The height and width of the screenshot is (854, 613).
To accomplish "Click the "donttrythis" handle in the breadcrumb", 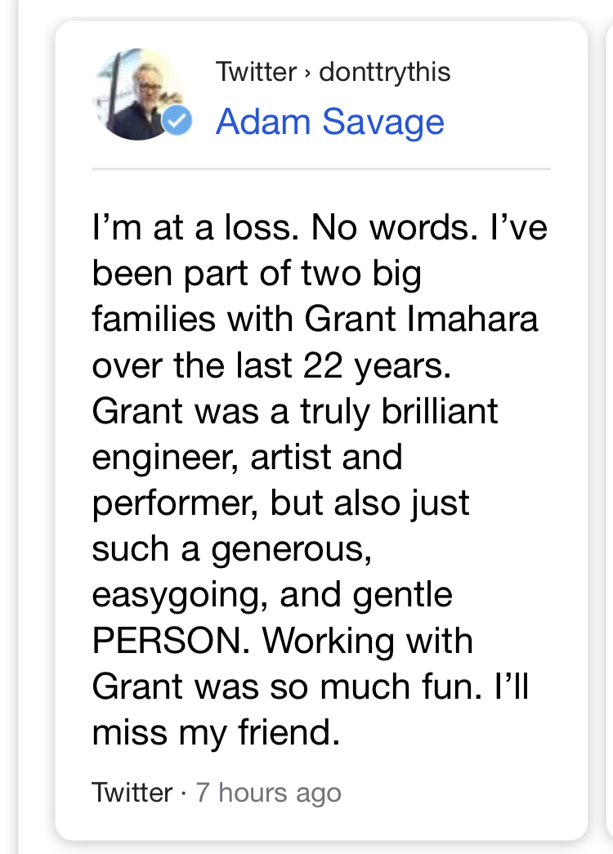I will point(384,72).
